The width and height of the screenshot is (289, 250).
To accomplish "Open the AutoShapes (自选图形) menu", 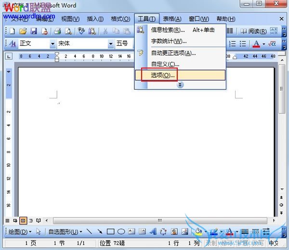I will (x=65, y=232).
